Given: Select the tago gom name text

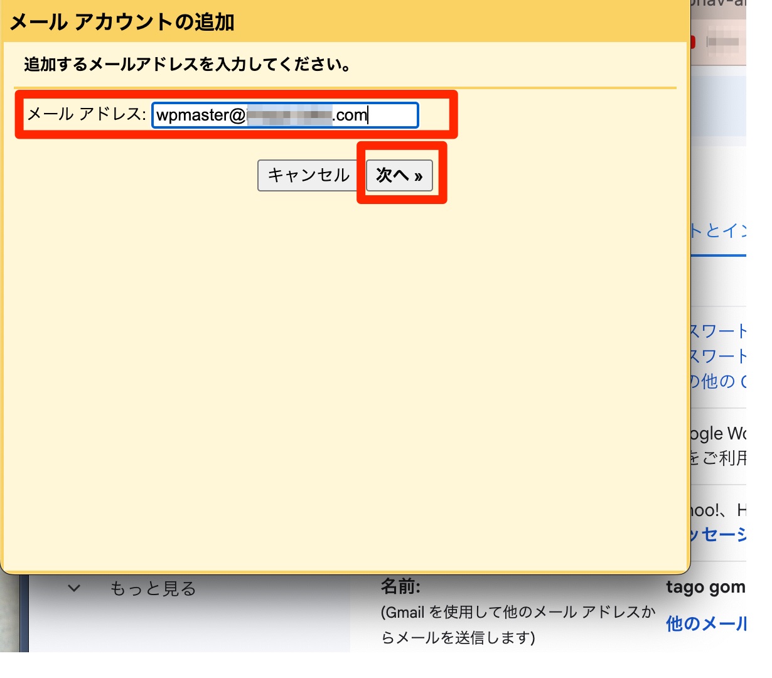Looking at the screenshot, I should point(706,588).
